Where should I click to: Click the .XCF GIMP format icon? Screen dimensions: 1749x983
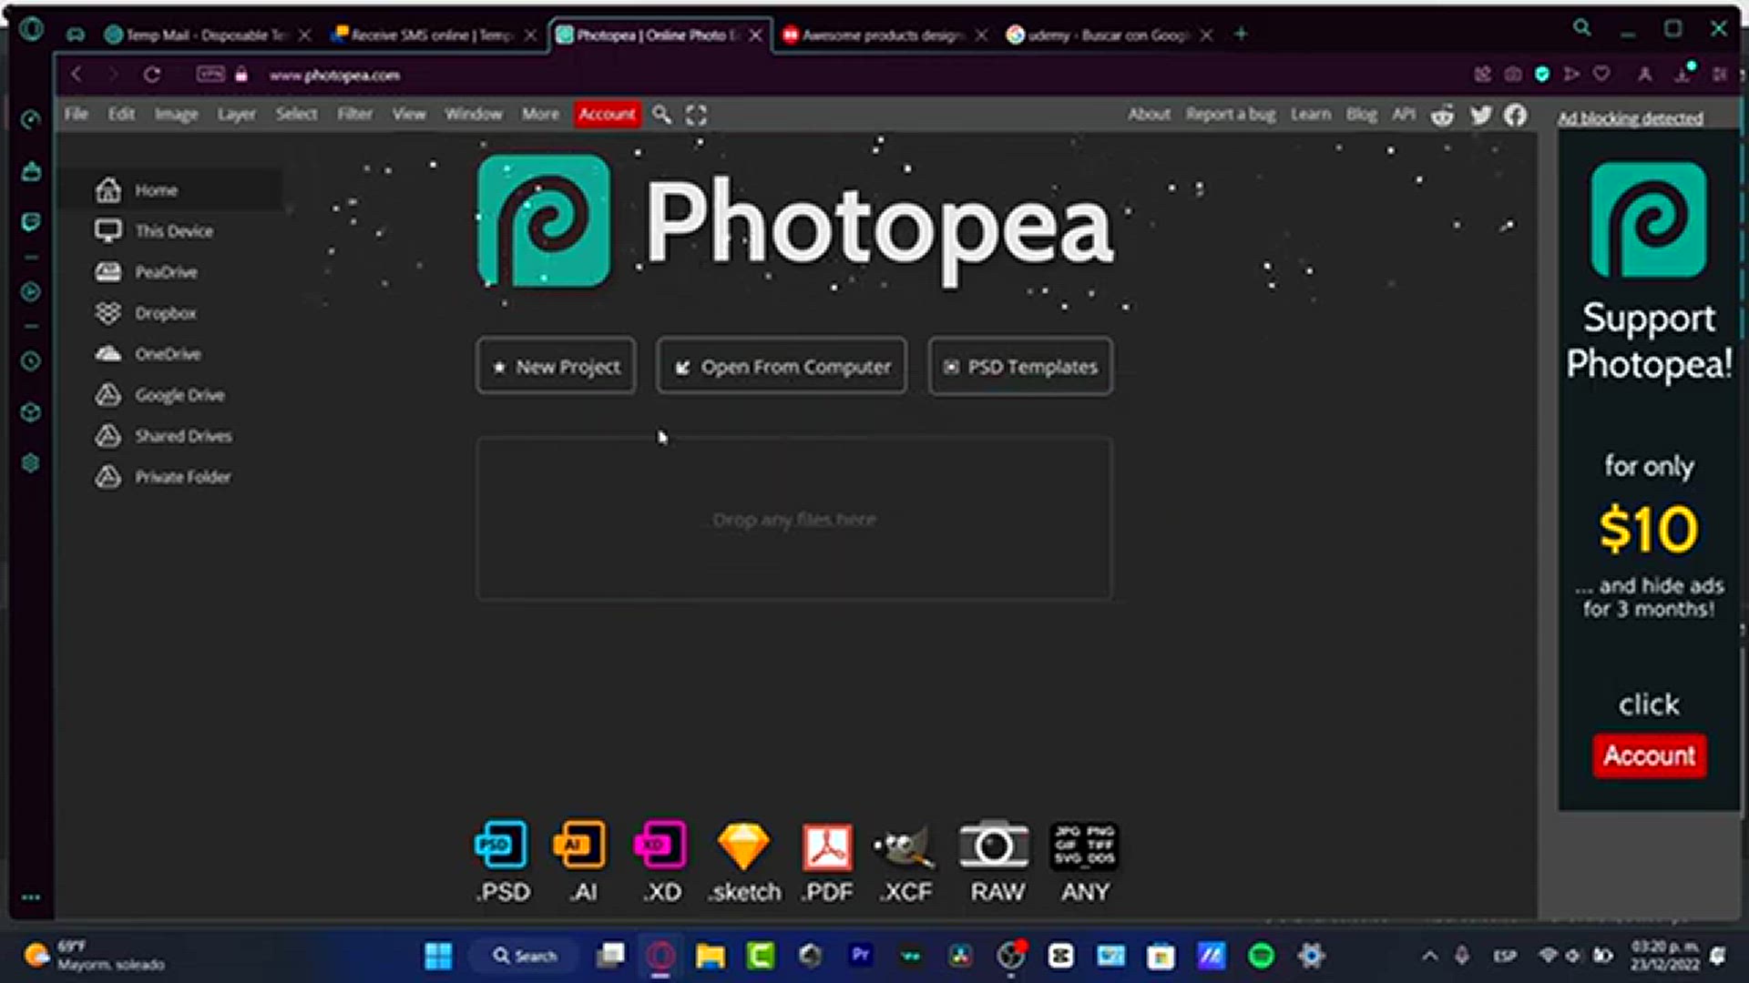(x=905, y=862)
